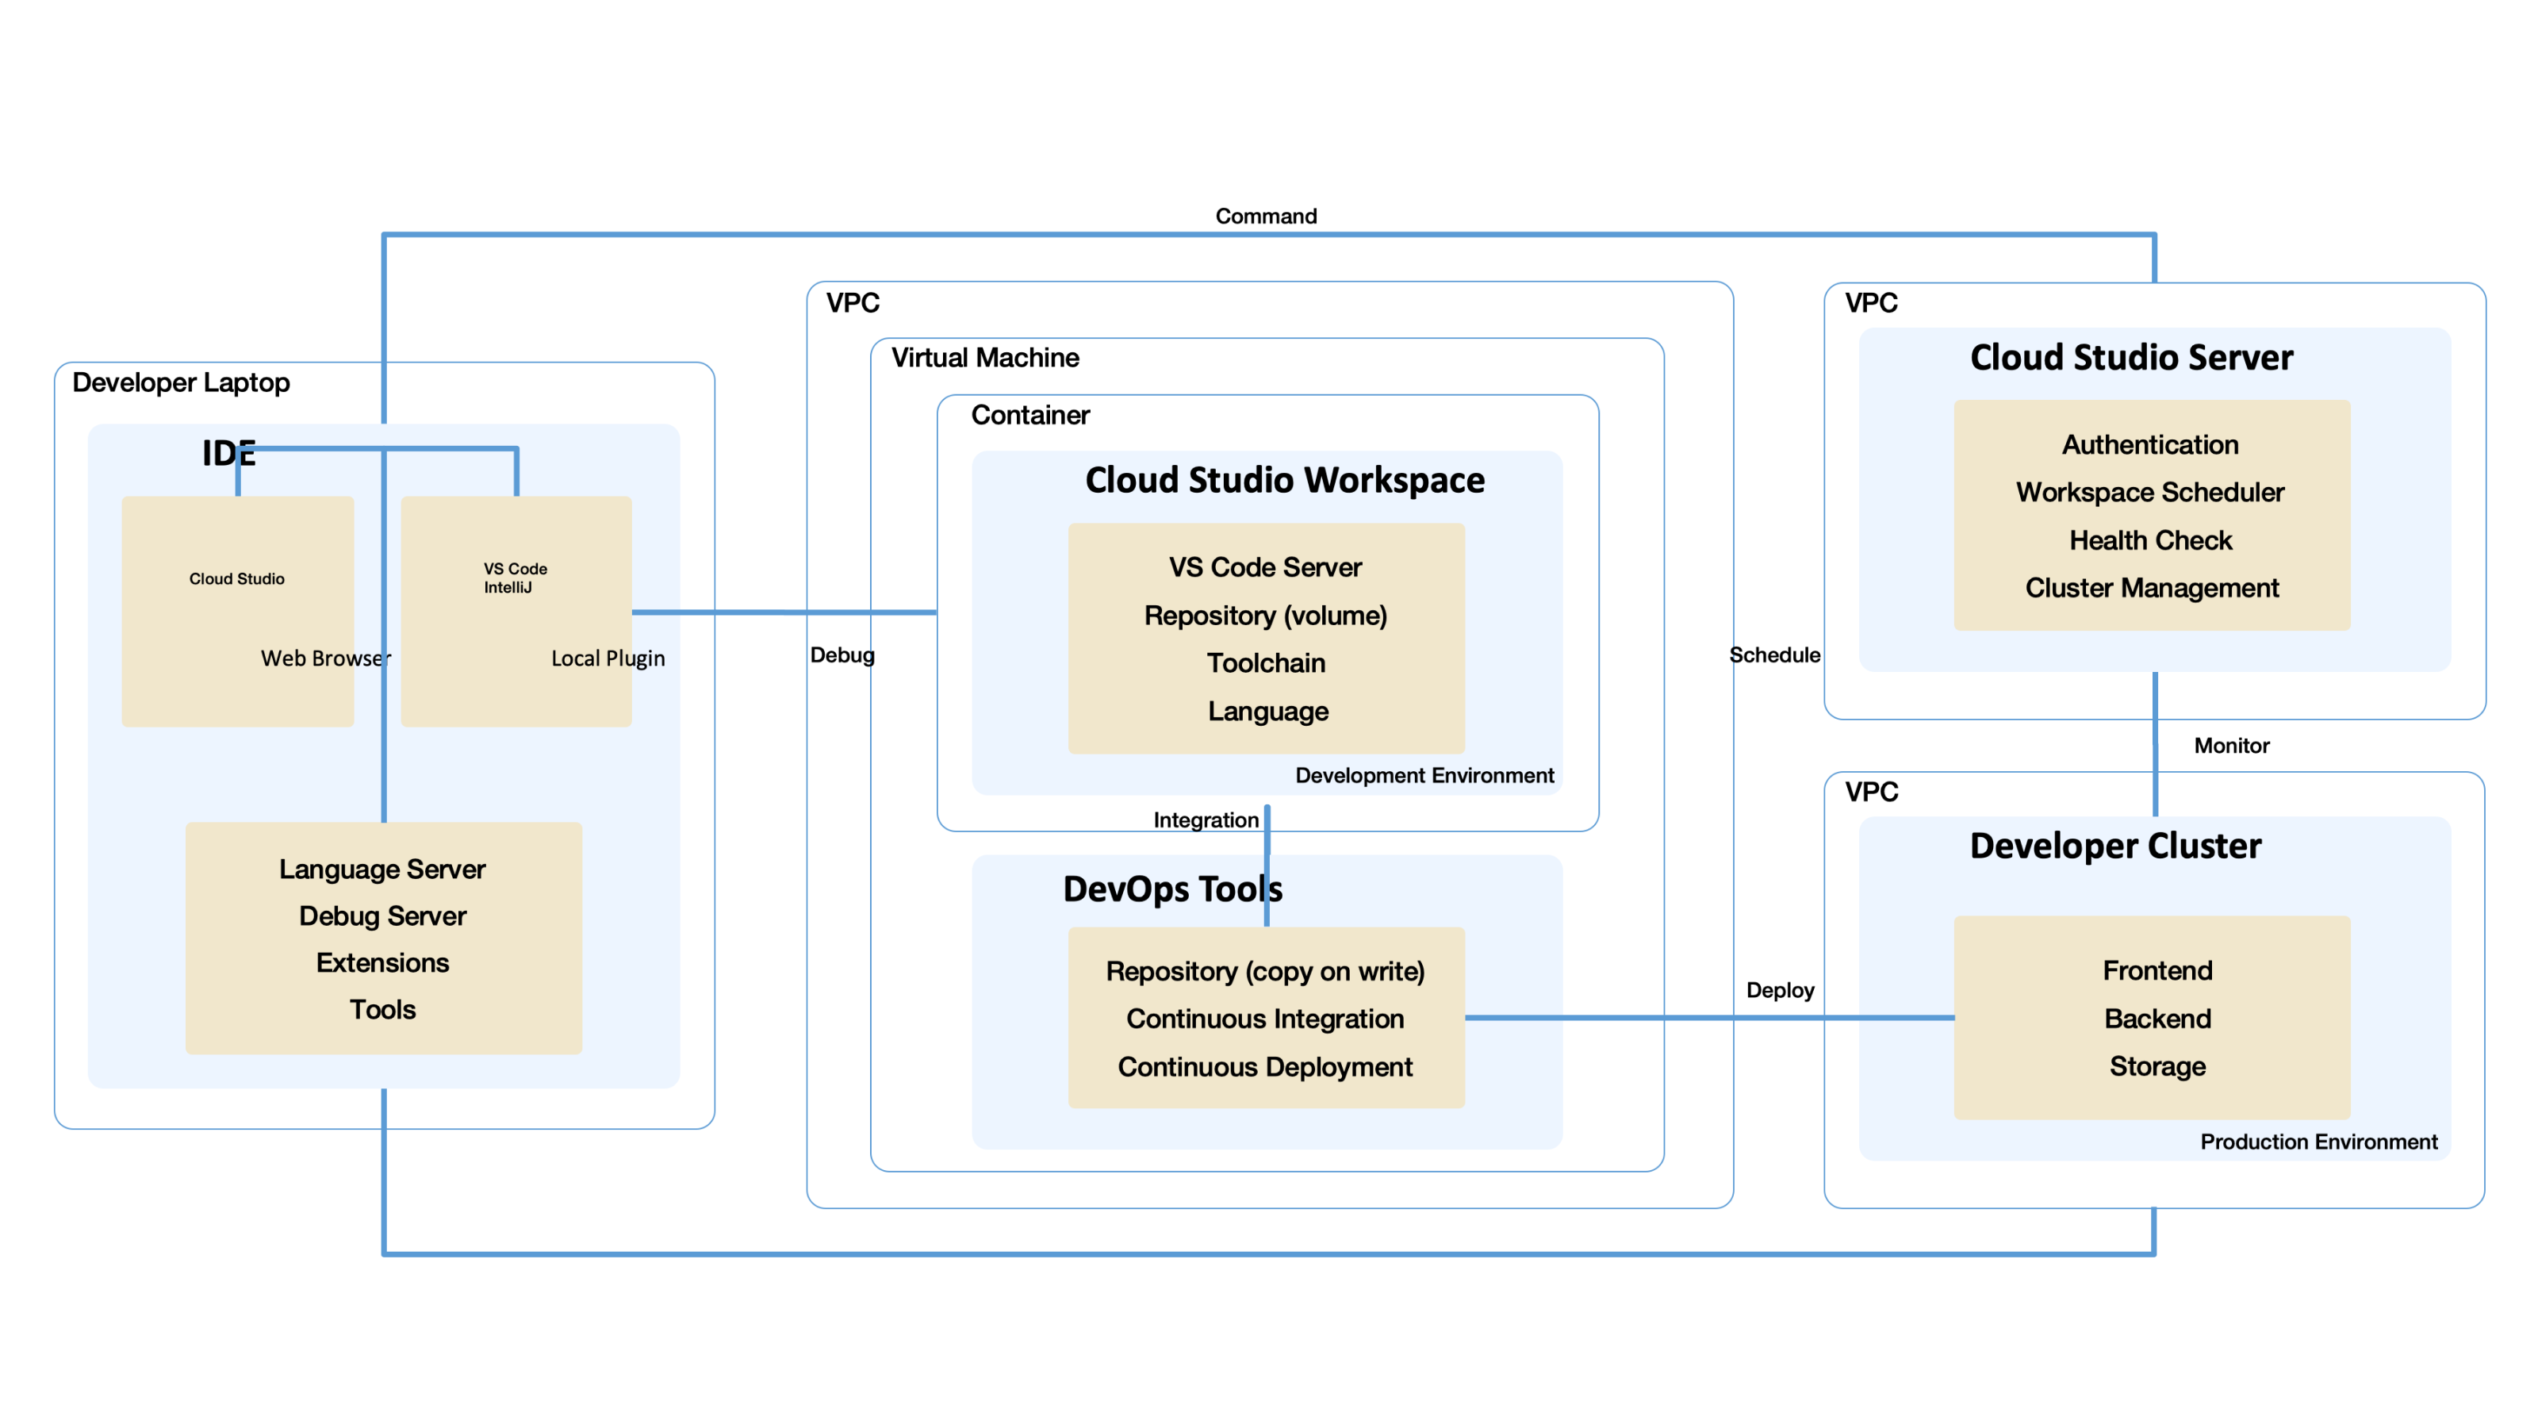Image resolution: width=2538 pixels, height=1428 pixels.
Task: Click the Cloud Studio Server heading
Action: click(x=2131, y=357)
